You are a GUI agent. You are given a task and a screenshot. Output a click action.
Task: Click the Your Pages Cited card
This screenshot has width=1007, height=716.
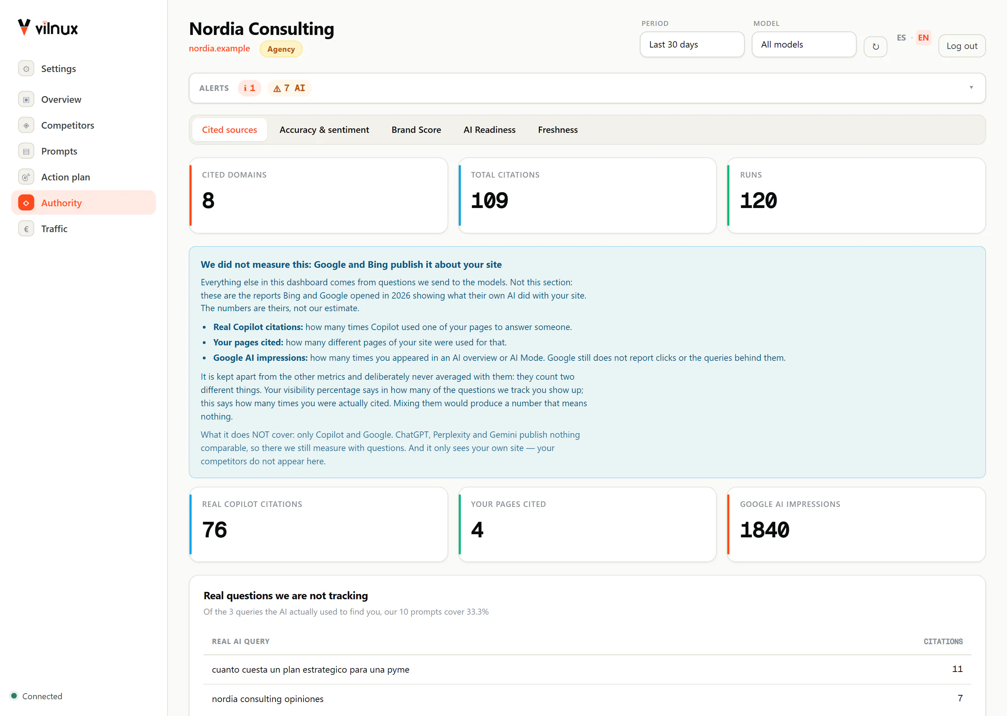click(587, 524)
